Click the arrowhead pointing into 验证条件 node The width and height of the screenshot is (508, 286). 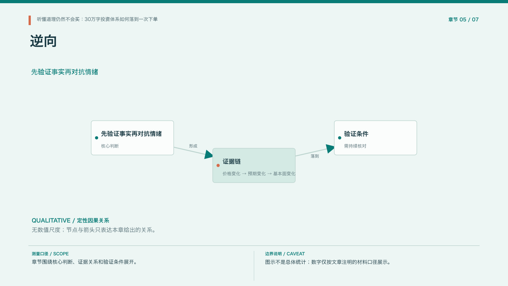[330, 149]
